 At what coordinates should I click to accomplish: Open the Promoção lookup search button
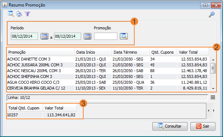(124, 36)
